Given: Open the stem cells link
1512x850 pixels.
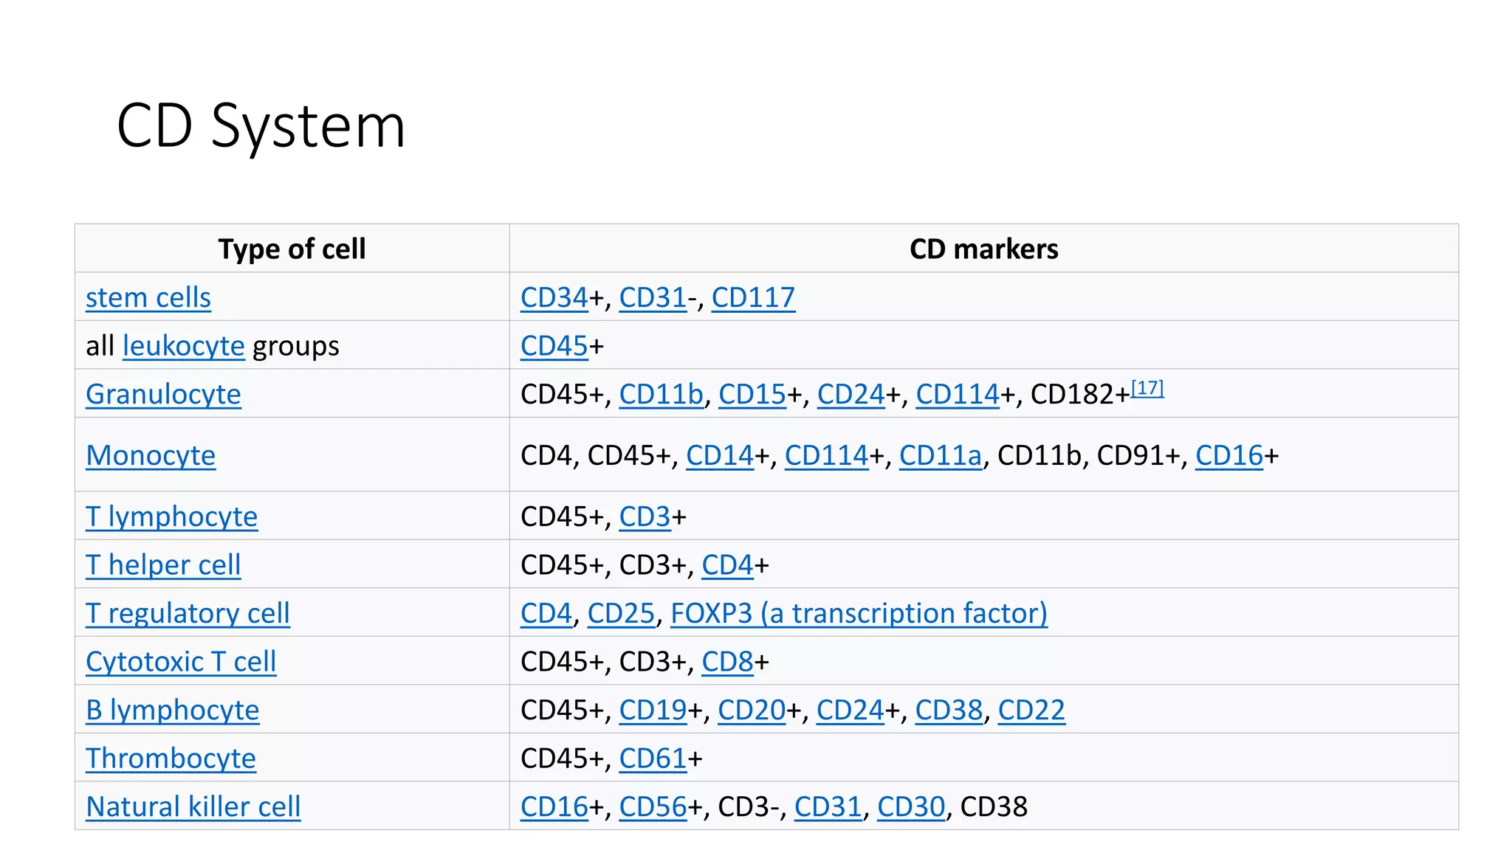Looking at the screenshot, I should click(148, 297).
